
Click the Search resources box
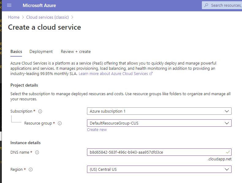pyautogui.click(x=225, y=5)
